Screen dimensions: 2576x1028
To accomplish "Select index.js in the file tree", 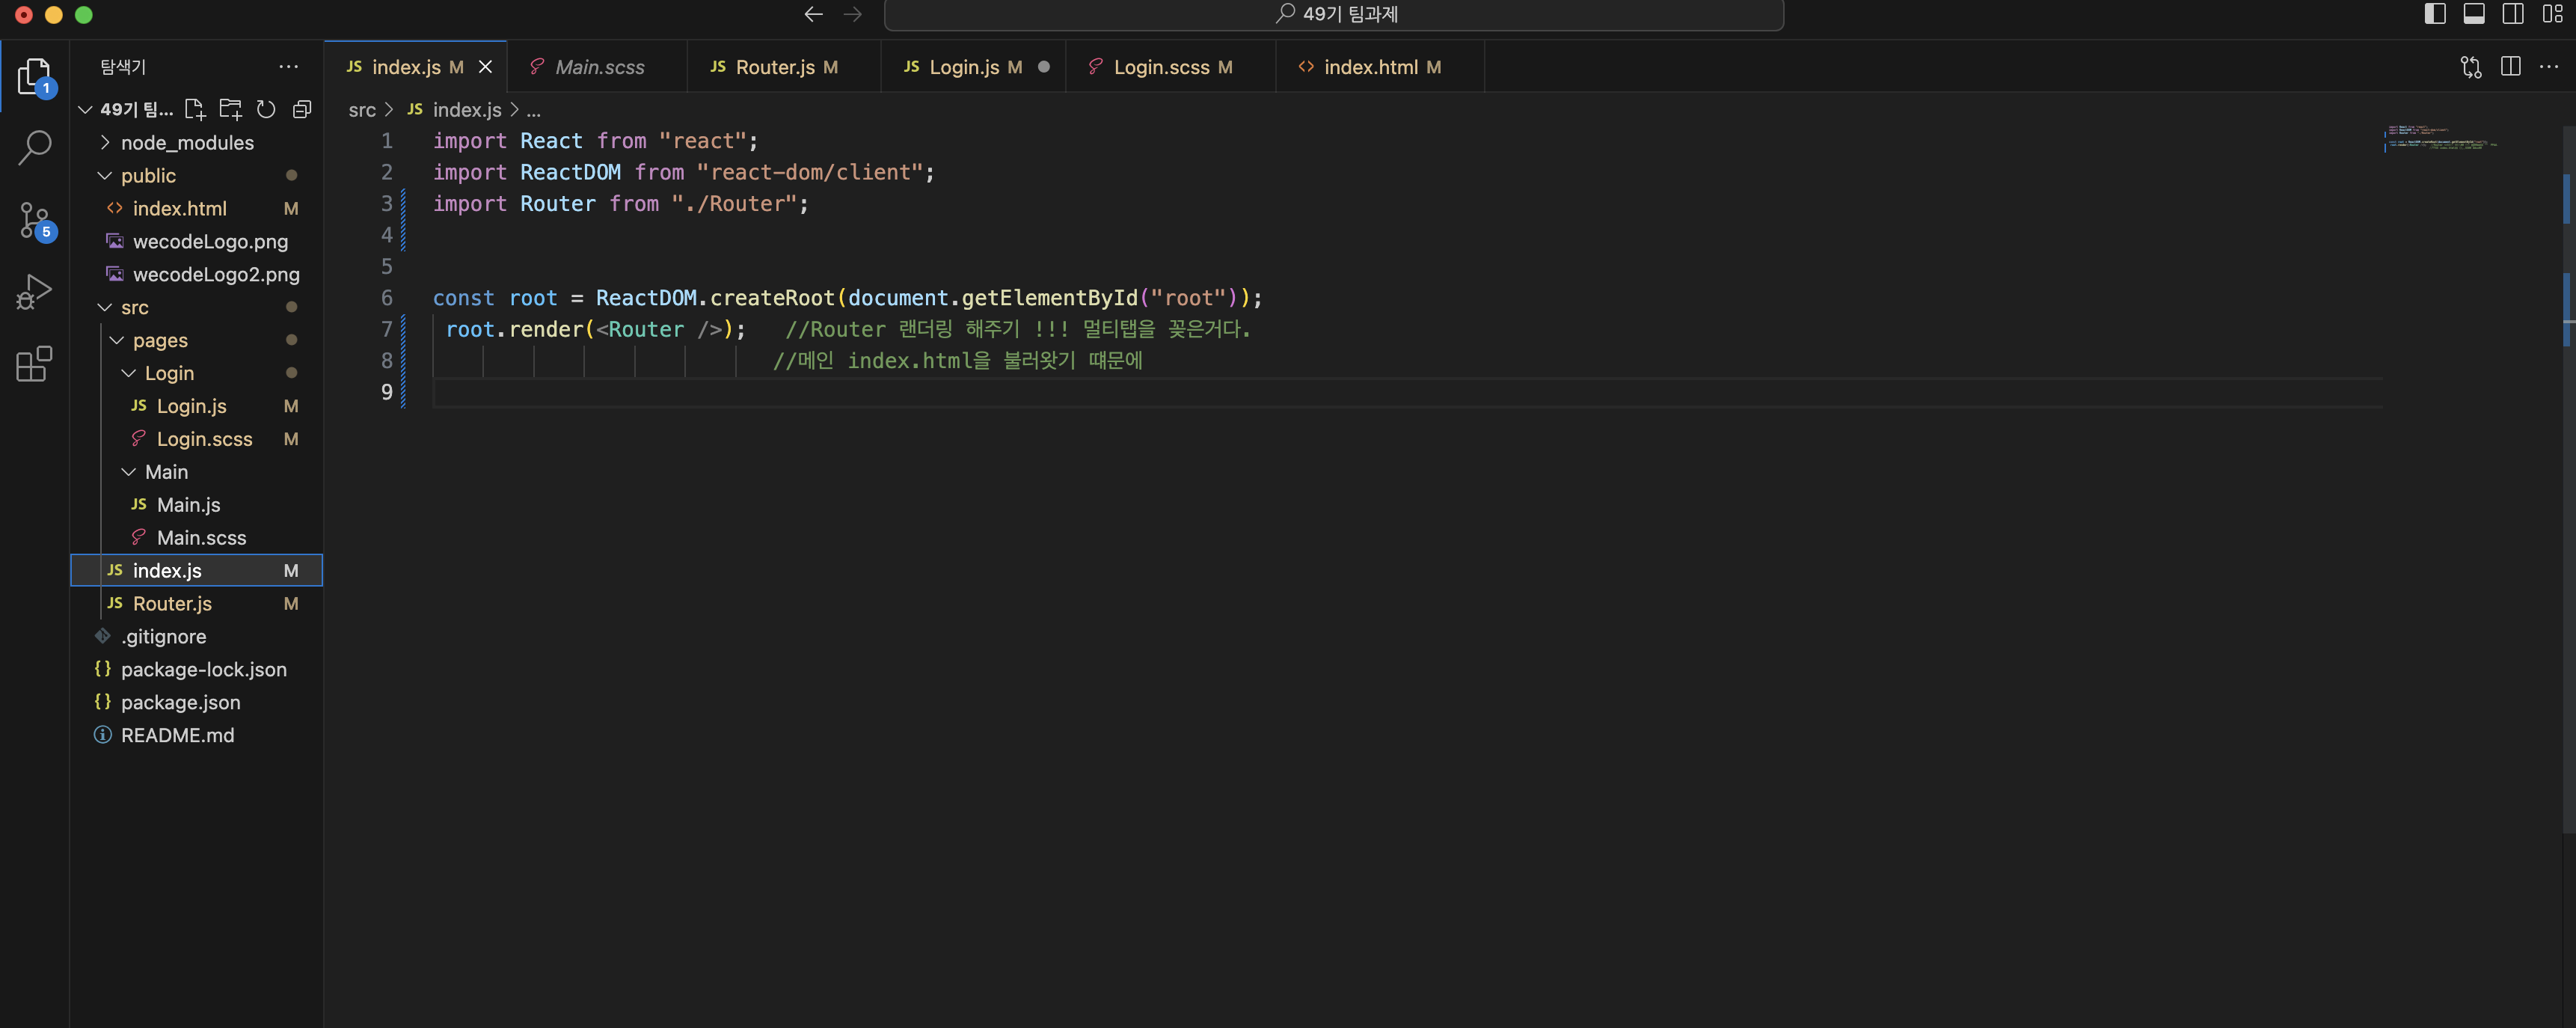I will (x=196, y=571).
